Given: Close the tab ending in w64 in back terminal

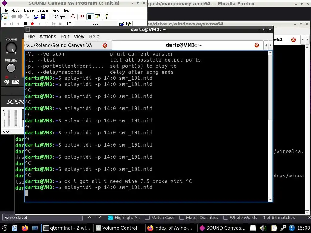Looking at the screenshot, I should click(293, 40).
